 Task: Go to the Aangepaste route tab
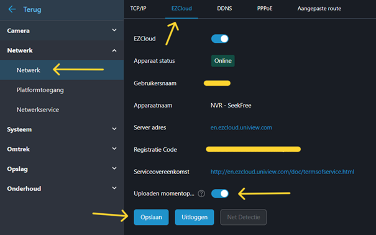pos(319,9)
